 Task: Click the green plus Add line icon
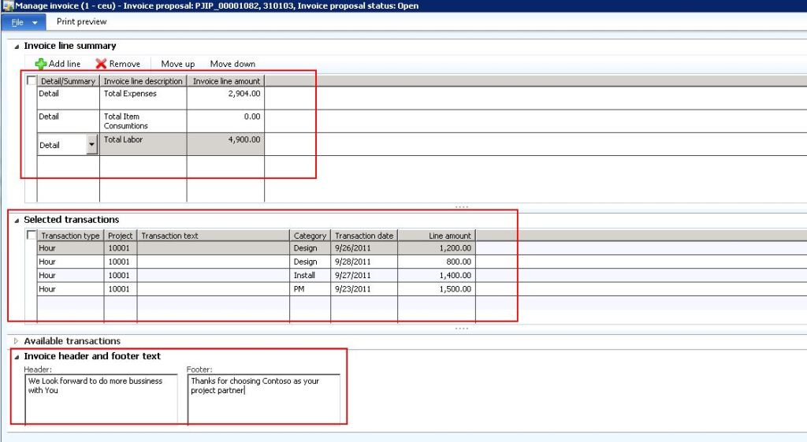point(41,64)
